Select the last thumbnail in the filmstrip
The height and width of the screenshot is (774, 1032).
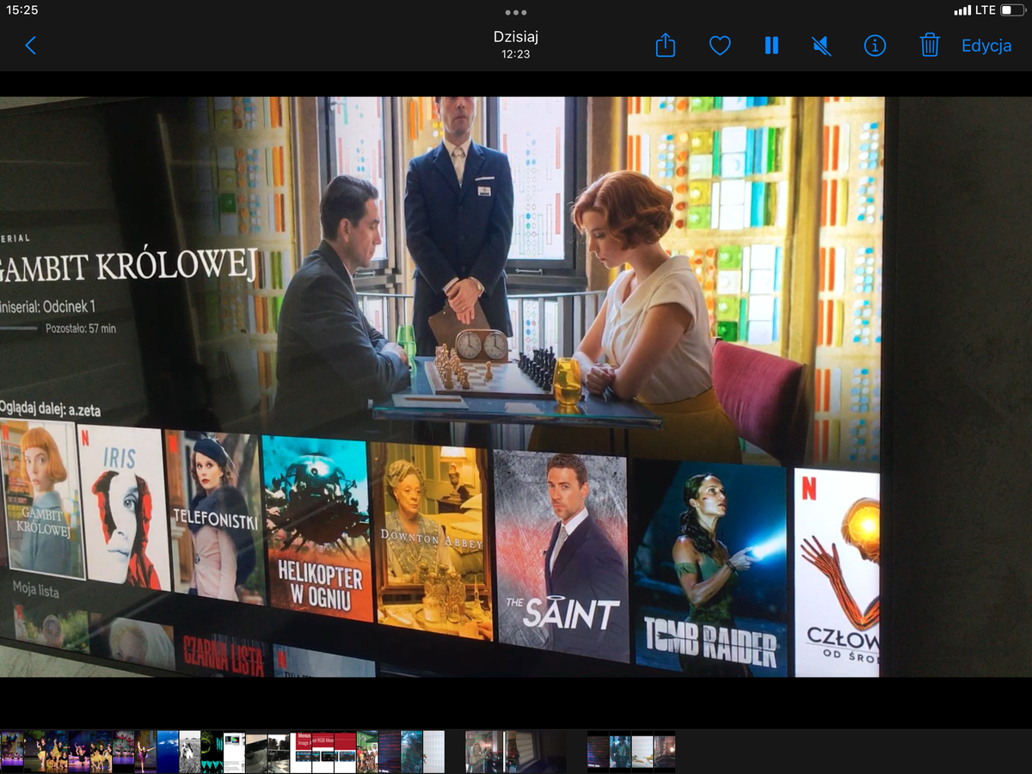coord(664,752)
